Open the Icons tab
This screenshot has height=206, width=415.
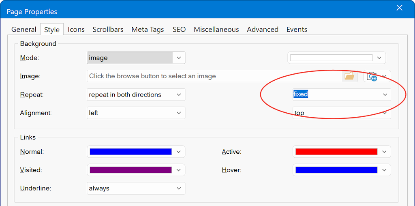click(x=76, y=29)
